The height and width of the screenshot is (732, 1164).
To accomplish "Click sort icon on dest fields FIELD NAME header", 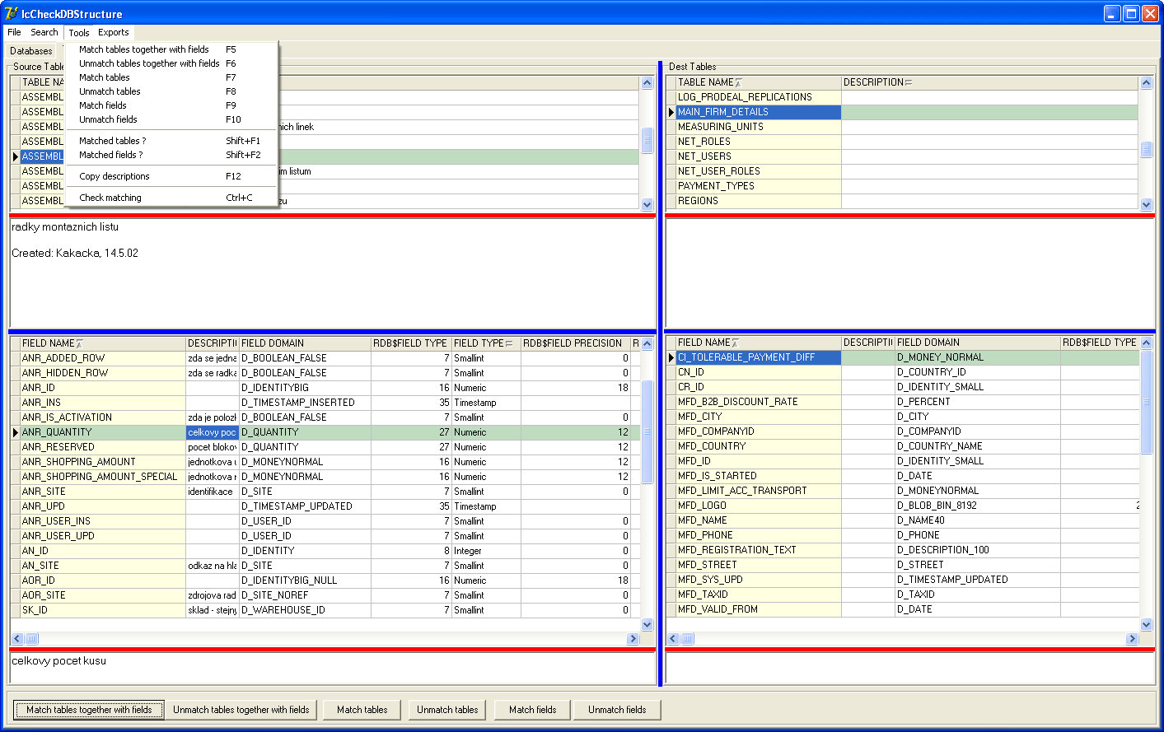I will [x=735, y=343].
